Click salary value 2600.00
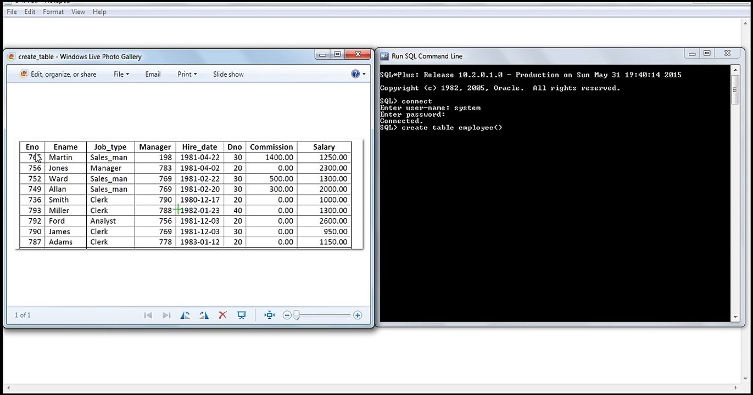Screen dimensions: 753x395 (x=333, y=221)
